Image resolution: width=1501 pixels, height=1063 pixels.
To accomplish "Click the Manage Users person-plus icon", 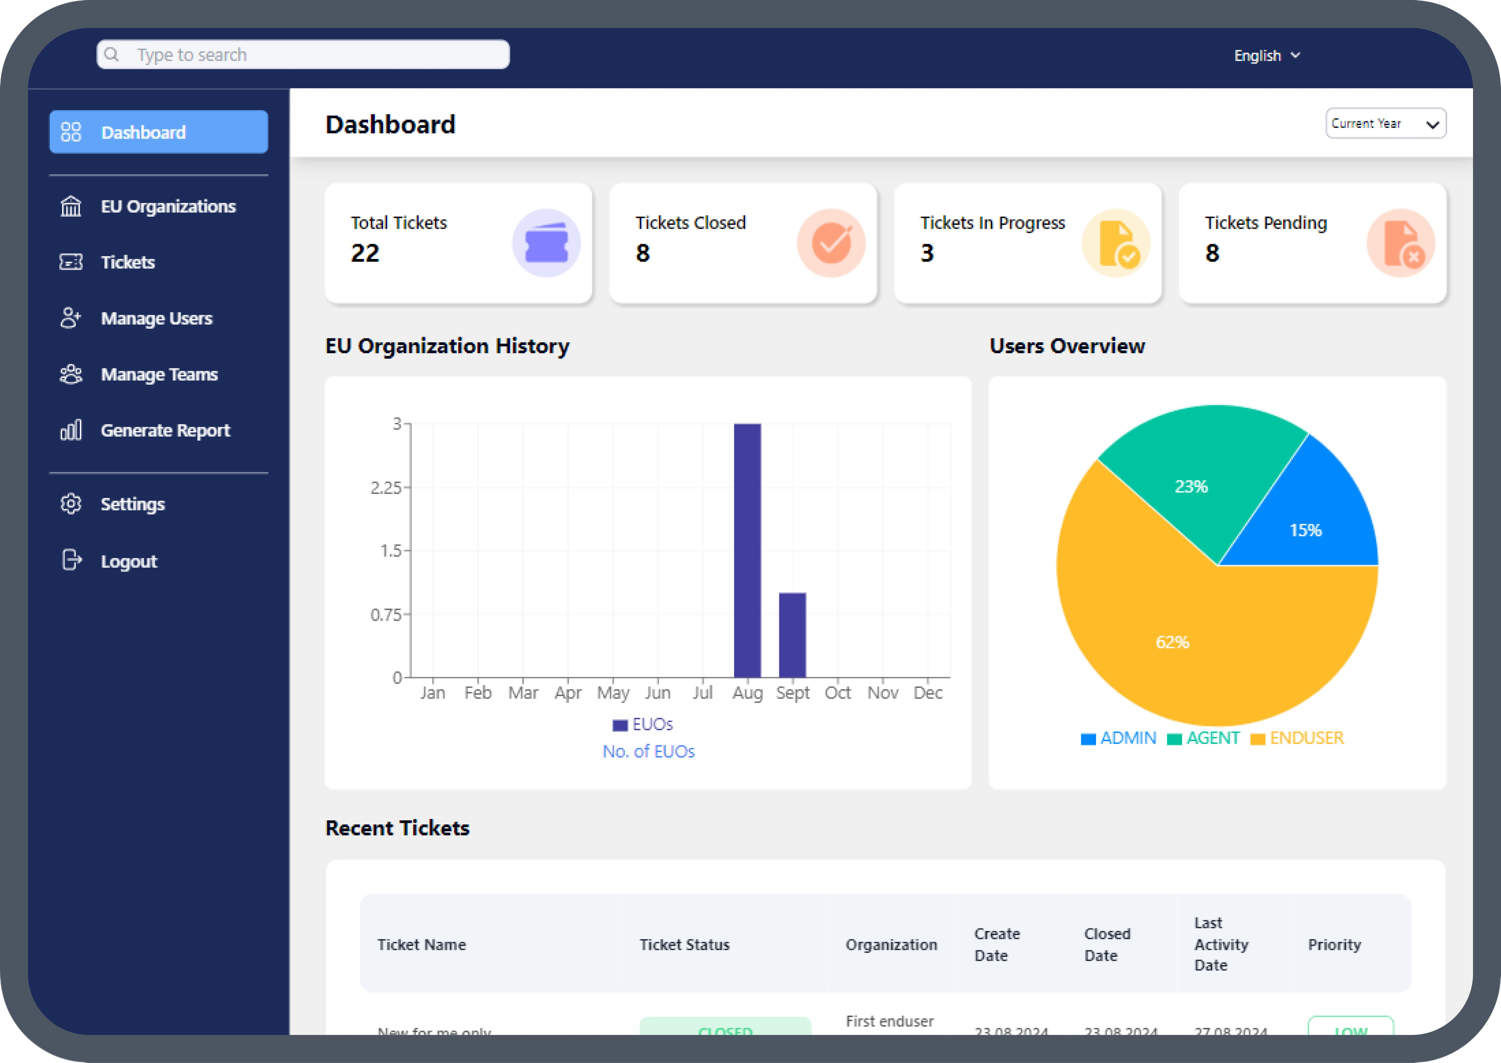I will tap(71, 318).
